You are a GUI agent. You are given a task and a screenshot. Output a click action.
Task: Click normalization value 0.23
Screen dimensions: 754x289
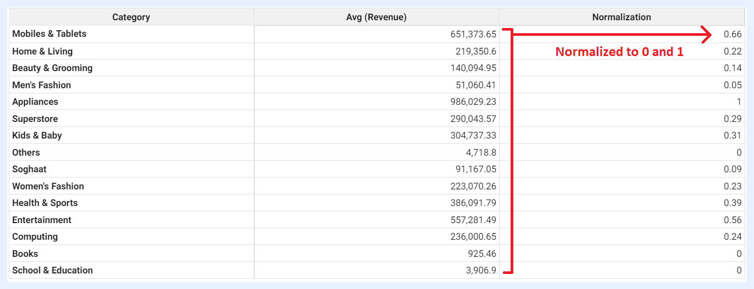click(733, 186)
